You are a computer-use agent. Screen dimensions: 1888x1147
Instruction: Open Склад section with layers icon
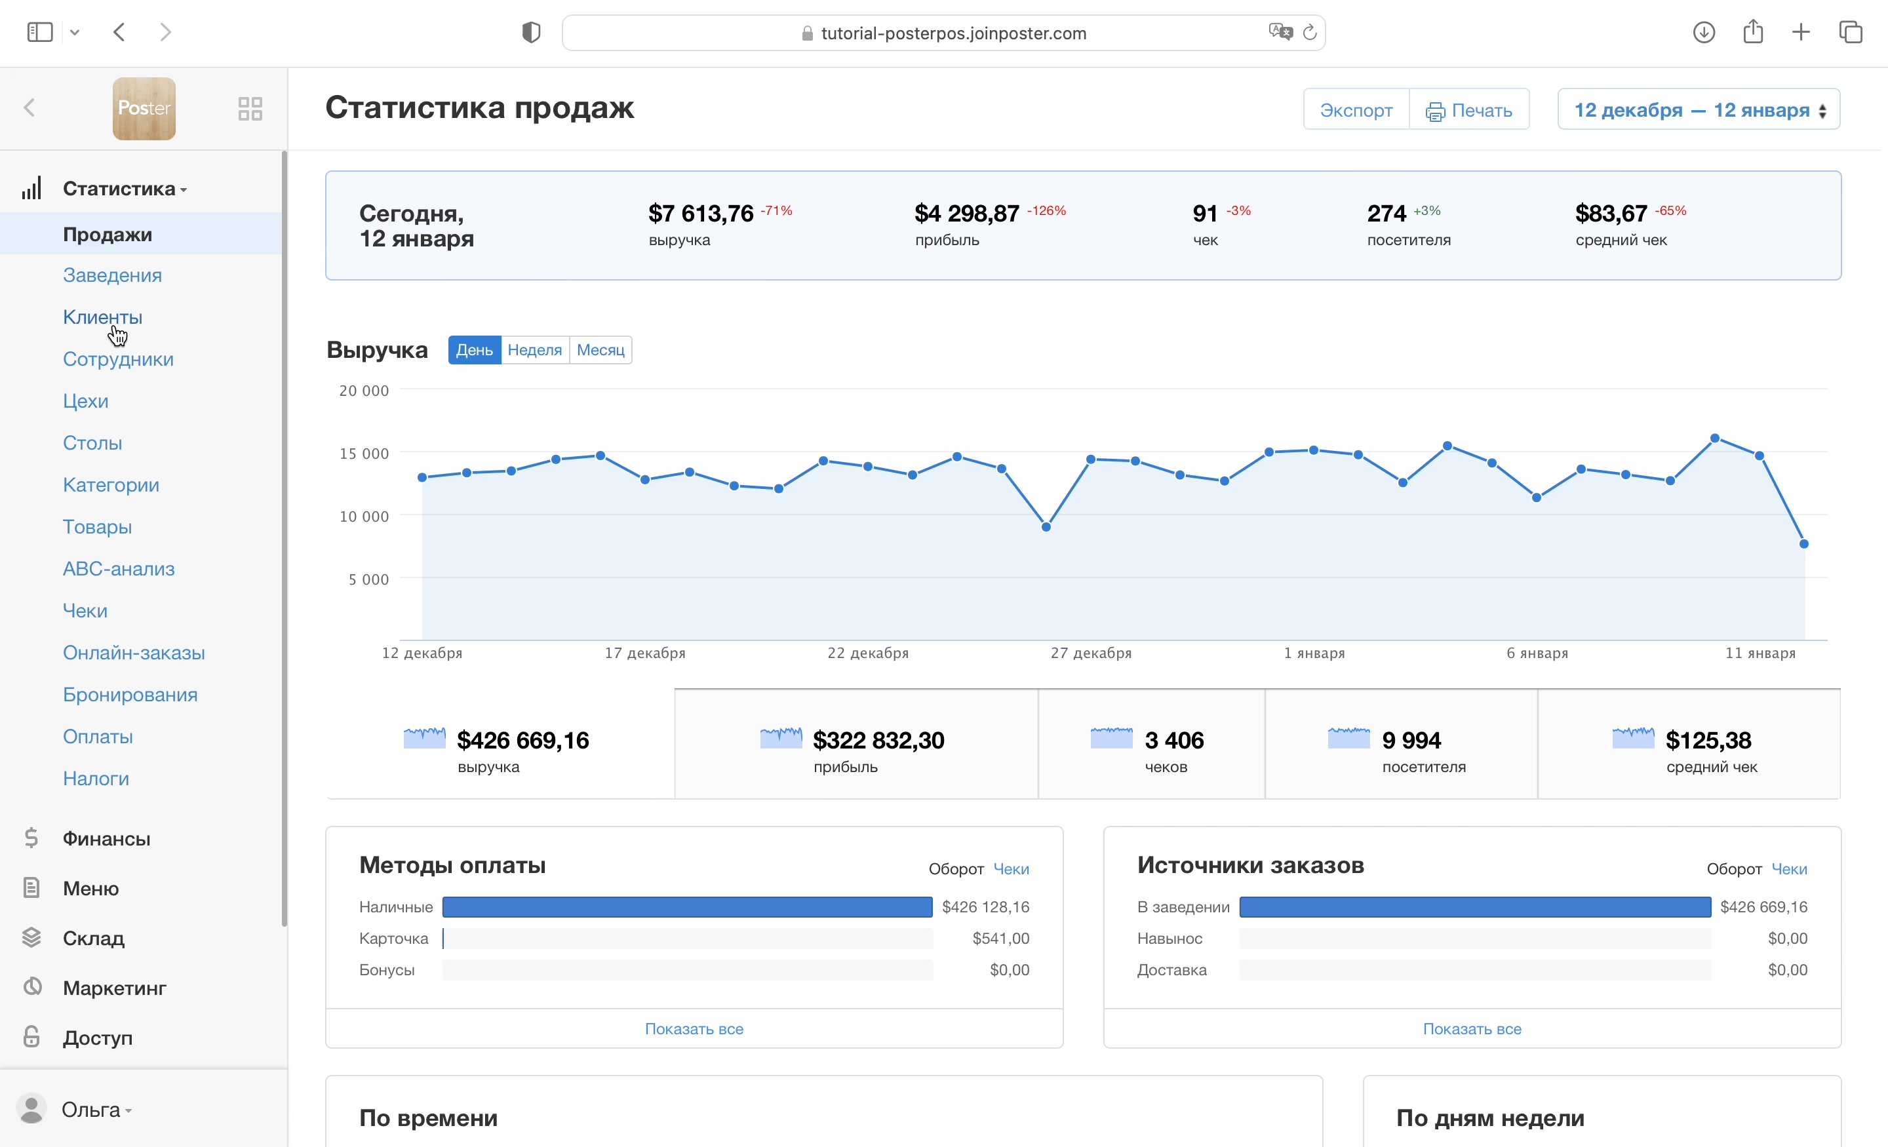click(x=92, y=938)
